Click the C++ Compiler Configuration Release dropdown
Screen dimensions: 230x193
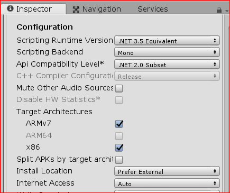click(x=167, y=76)
